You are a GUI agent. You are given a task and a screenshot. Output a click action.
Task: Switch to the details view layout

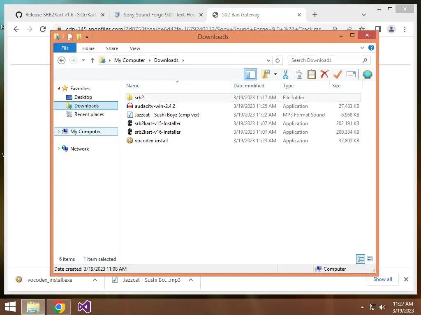(x=361, y=259)
